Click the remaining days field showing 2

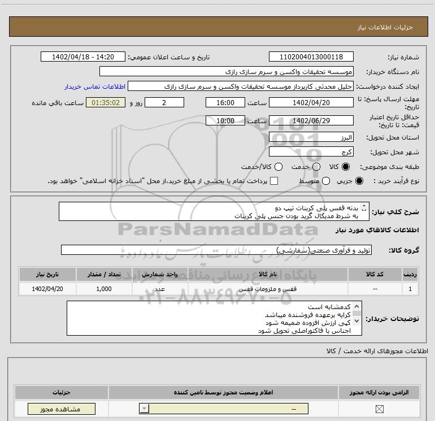(x=164, y=103)
